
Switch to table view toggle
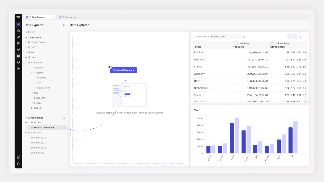[290, 37]
